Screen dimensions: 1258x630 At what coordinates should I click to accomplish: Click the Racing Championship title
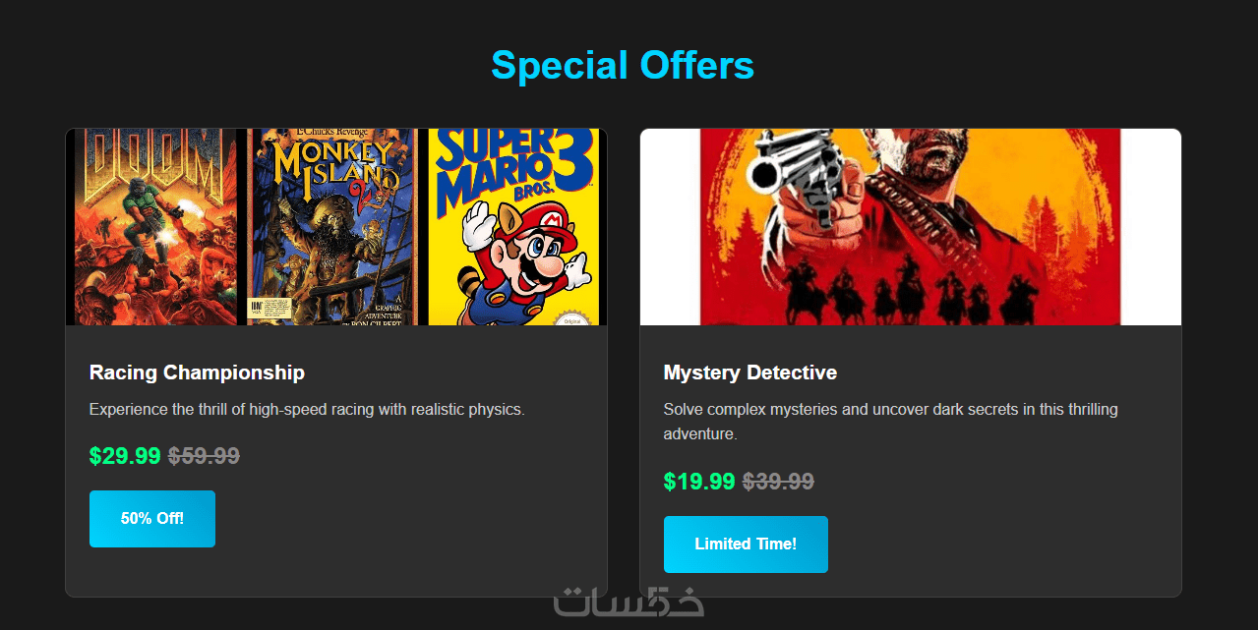(x=197, y=372)
